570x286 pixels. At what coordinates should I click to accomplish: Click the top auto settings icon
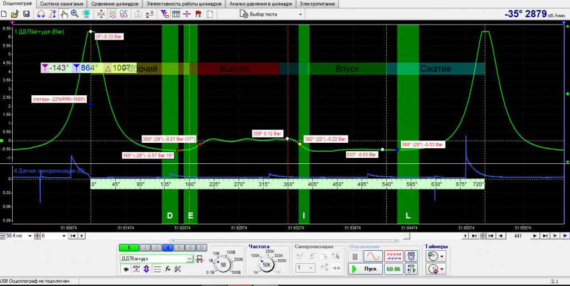pyautogui.click(x=411, y=256)
